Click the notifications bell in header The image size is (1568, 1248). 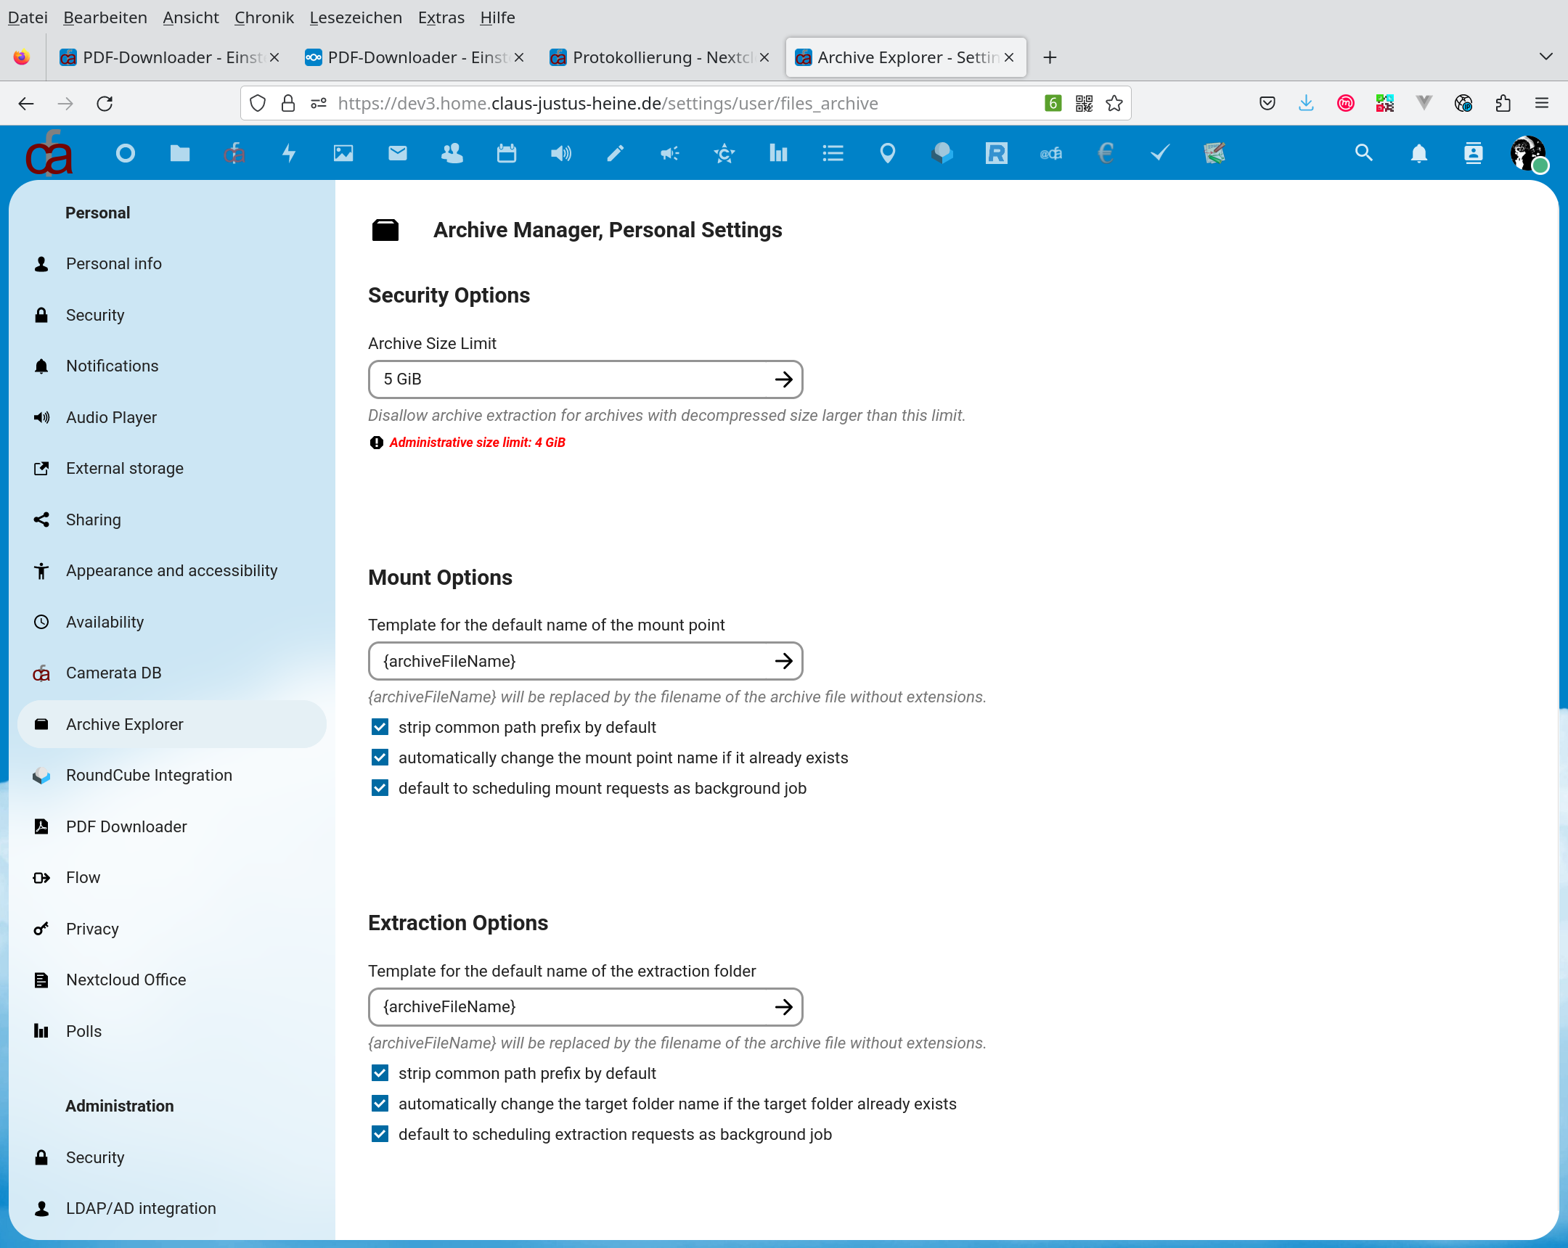coord(1418,153)
